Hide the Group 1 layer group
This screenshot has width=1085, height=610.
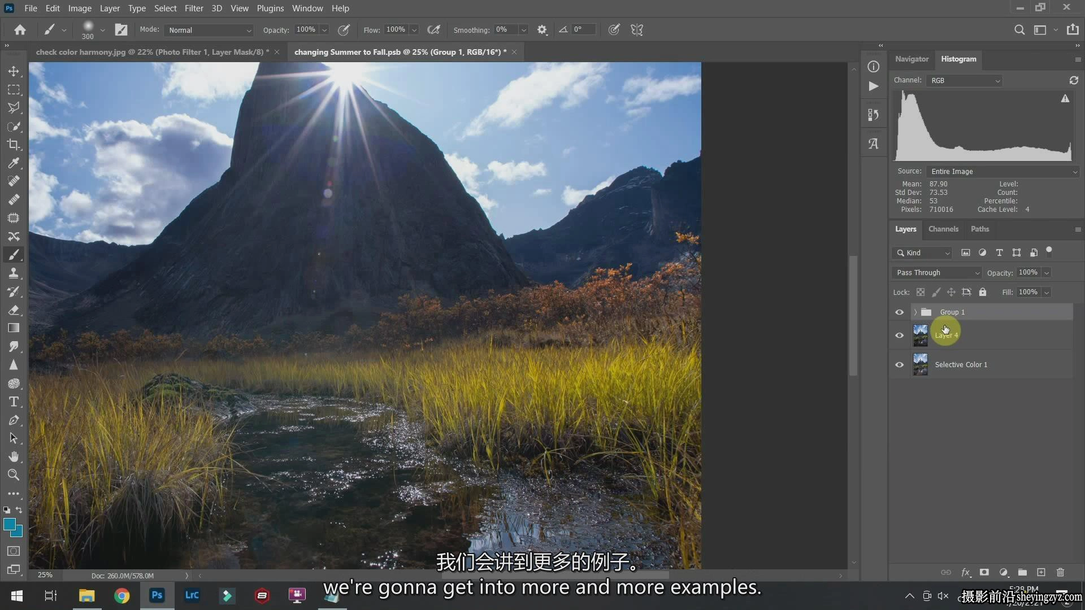tap(899, 312)
